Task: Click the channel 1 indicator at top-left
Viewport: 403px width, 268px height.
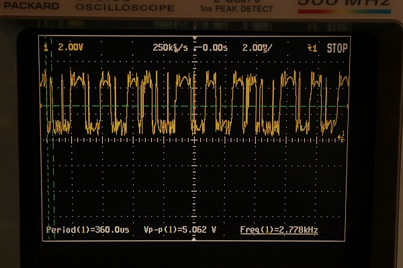Action: click(46, 48)
